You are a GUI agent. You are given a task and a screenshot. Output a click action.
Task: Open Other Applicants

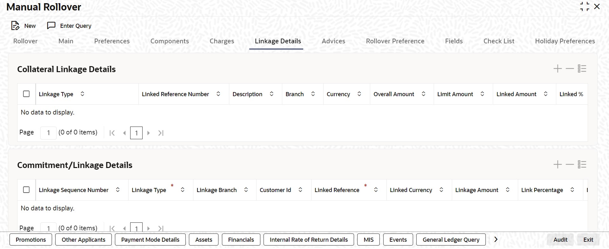point(84,240)
